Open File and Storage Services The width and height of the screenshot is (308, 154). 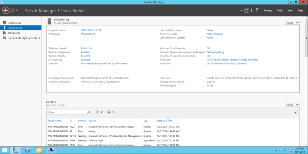click(22, 38)
